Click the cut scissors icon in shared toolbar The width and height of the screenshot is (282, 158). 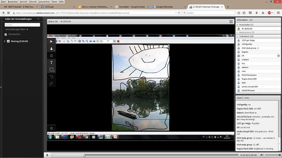pos(64,41)
